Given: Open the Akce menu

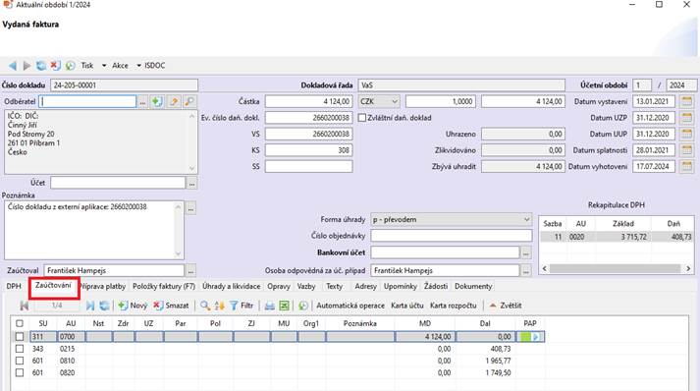Looking at the screenshot, I should coord(120,66).
